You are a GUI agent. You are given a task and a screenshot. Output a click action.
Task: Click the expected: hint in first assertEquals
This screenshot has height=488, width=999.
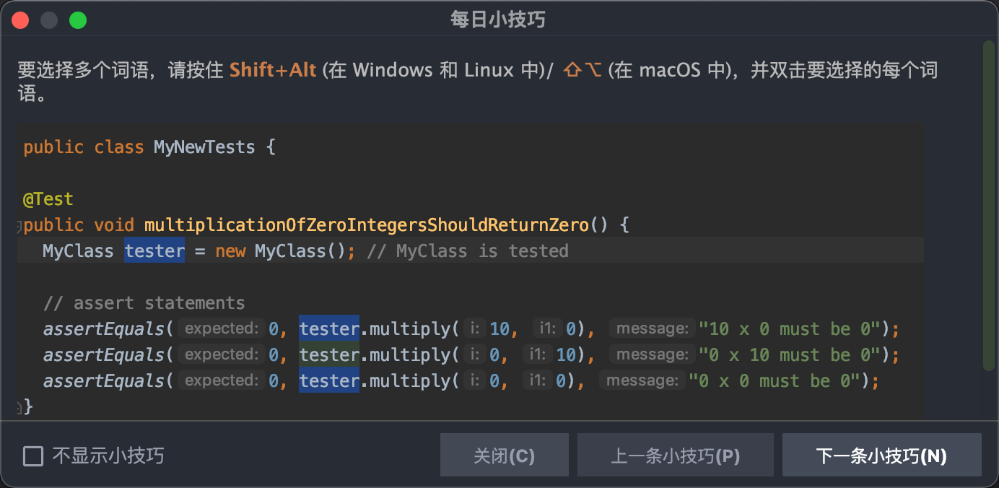point(221,329)
